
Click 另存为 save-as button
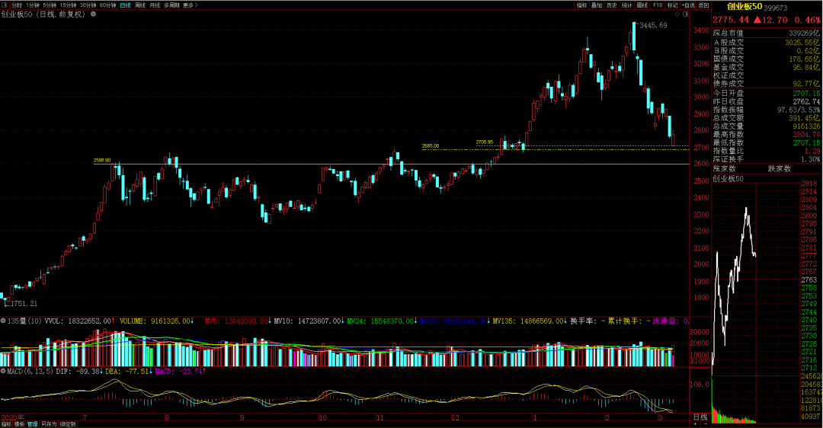pyautogui.click(x=49, y=424)
